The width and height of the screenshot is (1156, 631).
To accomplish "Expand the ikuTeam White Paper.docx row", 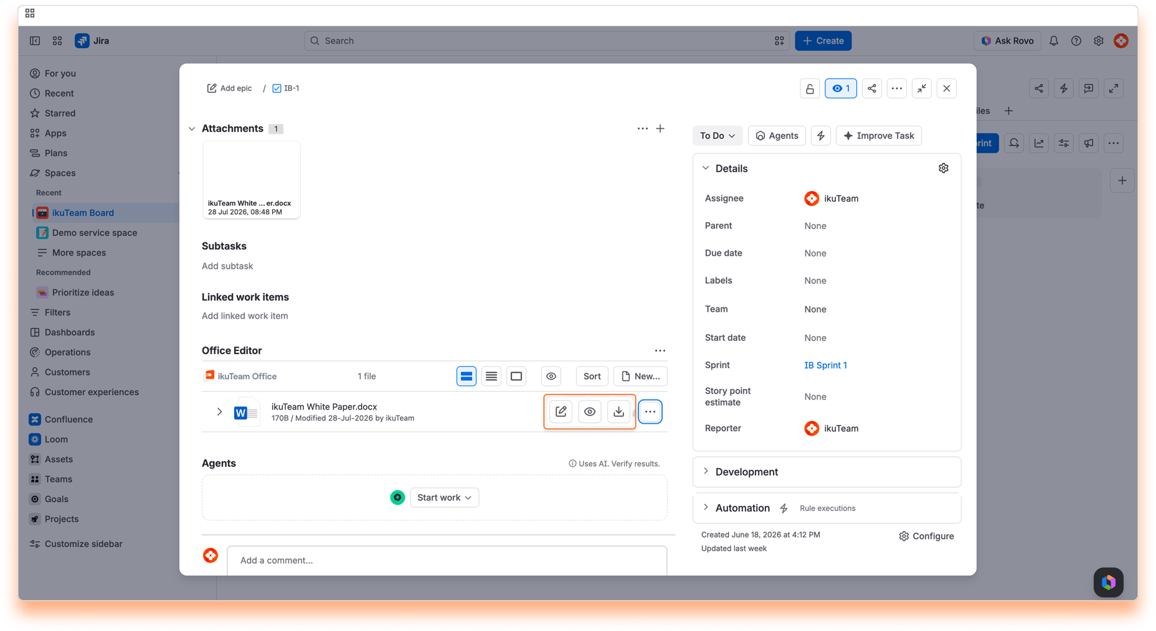I will 219,411.
